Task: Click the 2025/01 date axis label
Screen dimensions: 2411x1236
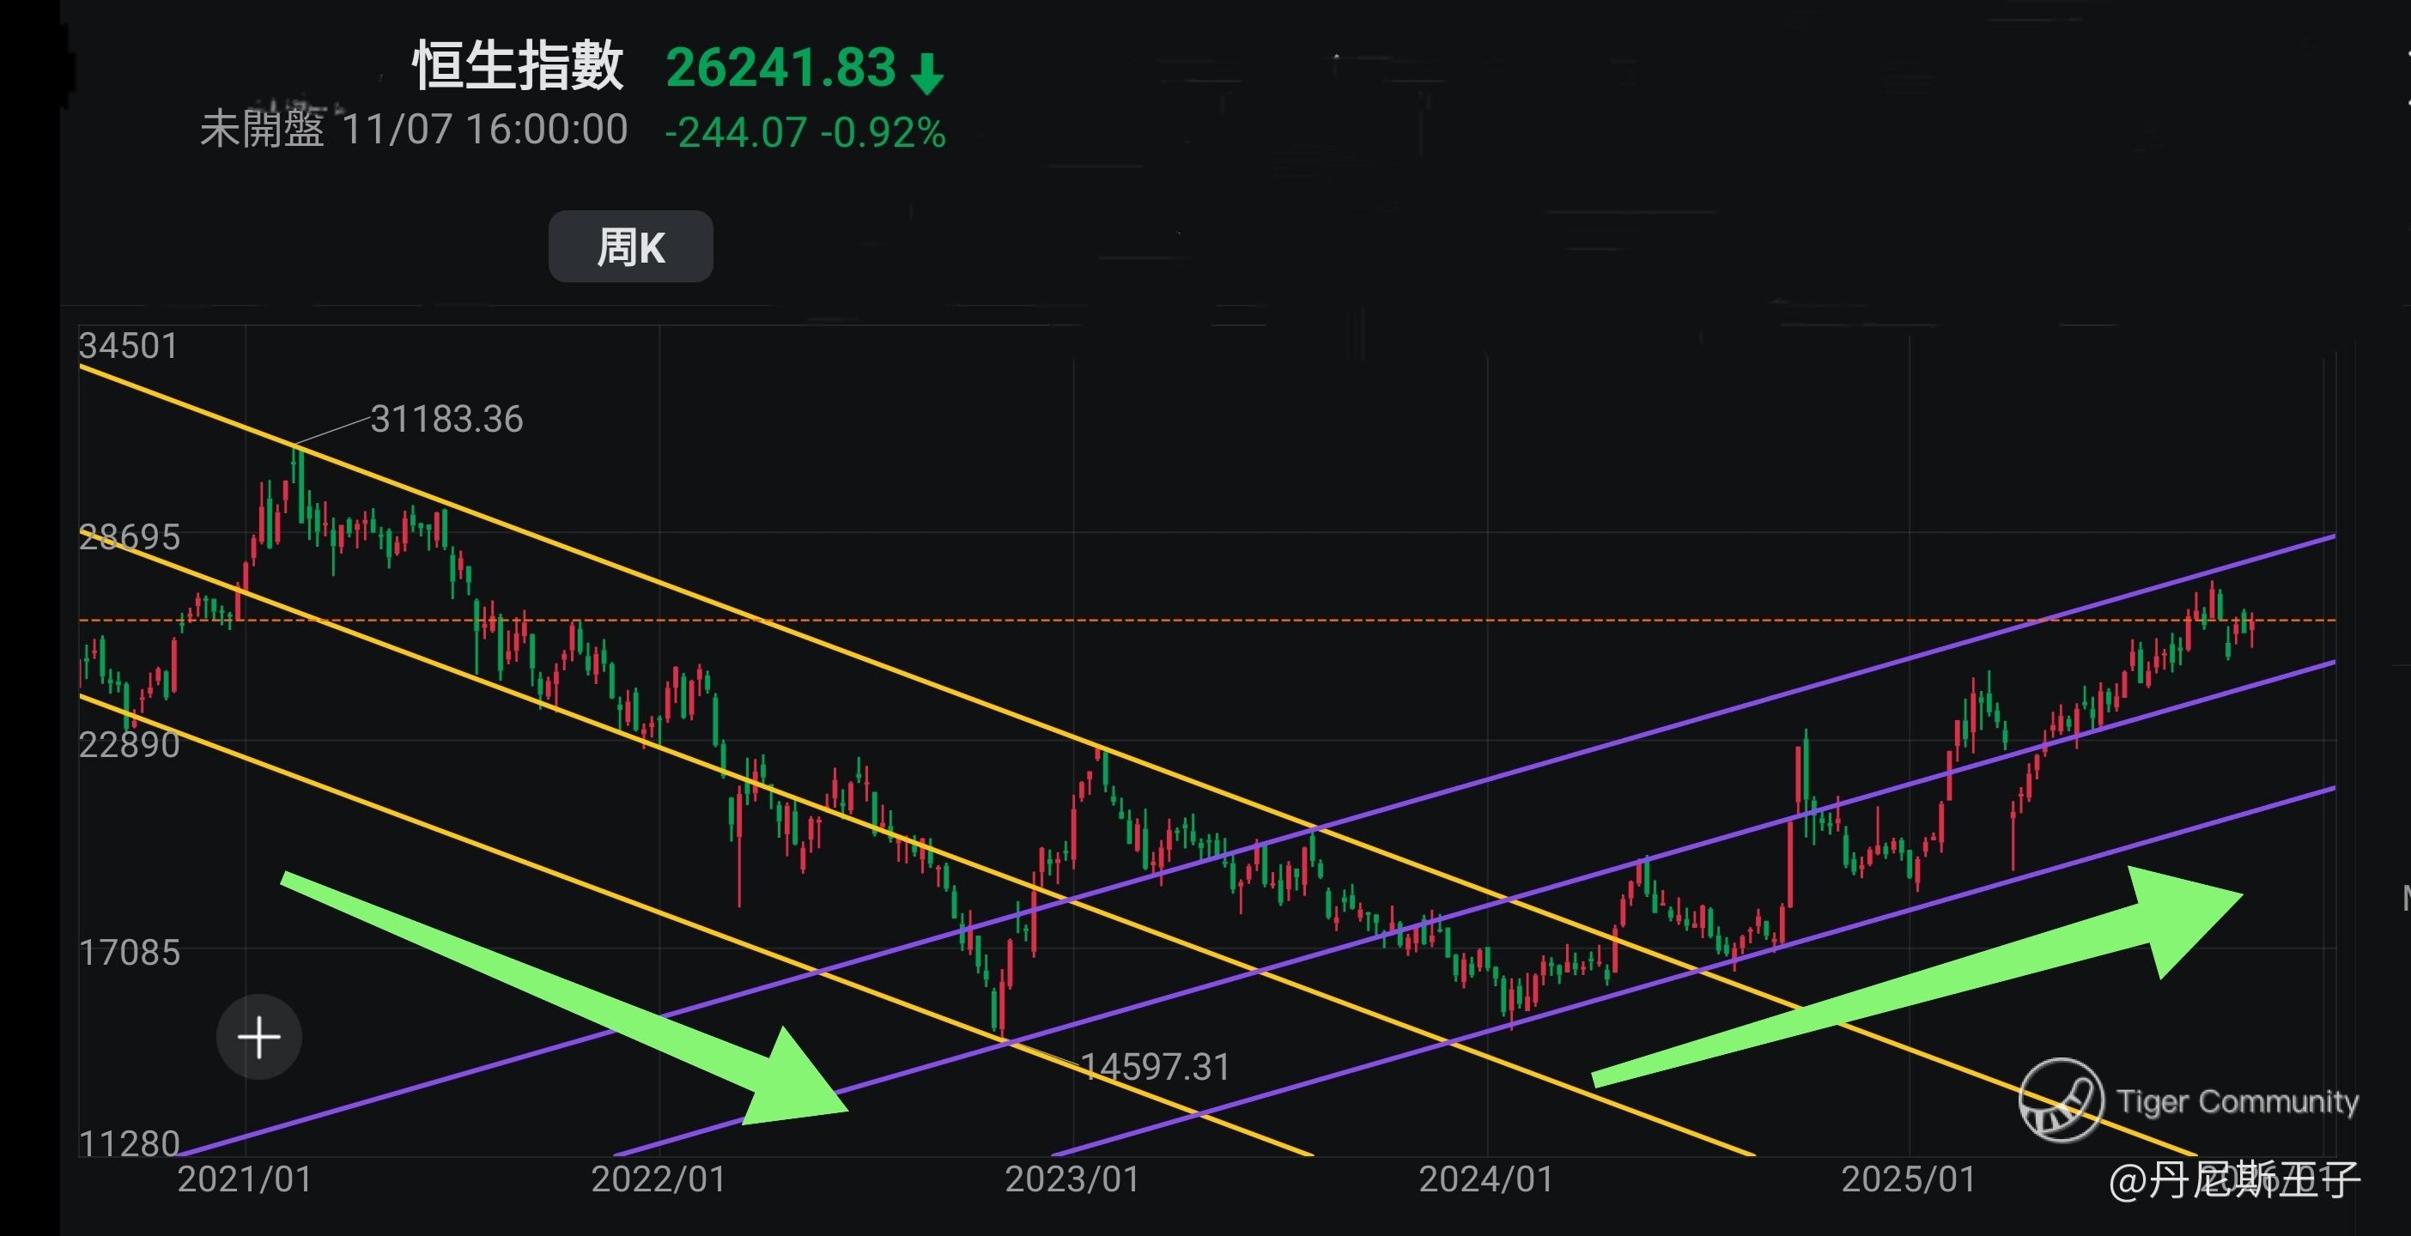Action: 1908,1179
